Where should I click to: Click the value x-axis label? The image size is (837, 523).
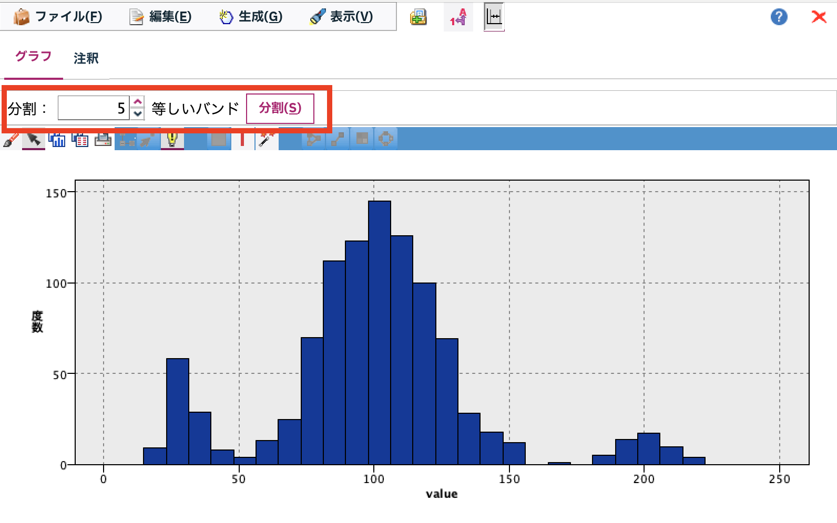442,494
